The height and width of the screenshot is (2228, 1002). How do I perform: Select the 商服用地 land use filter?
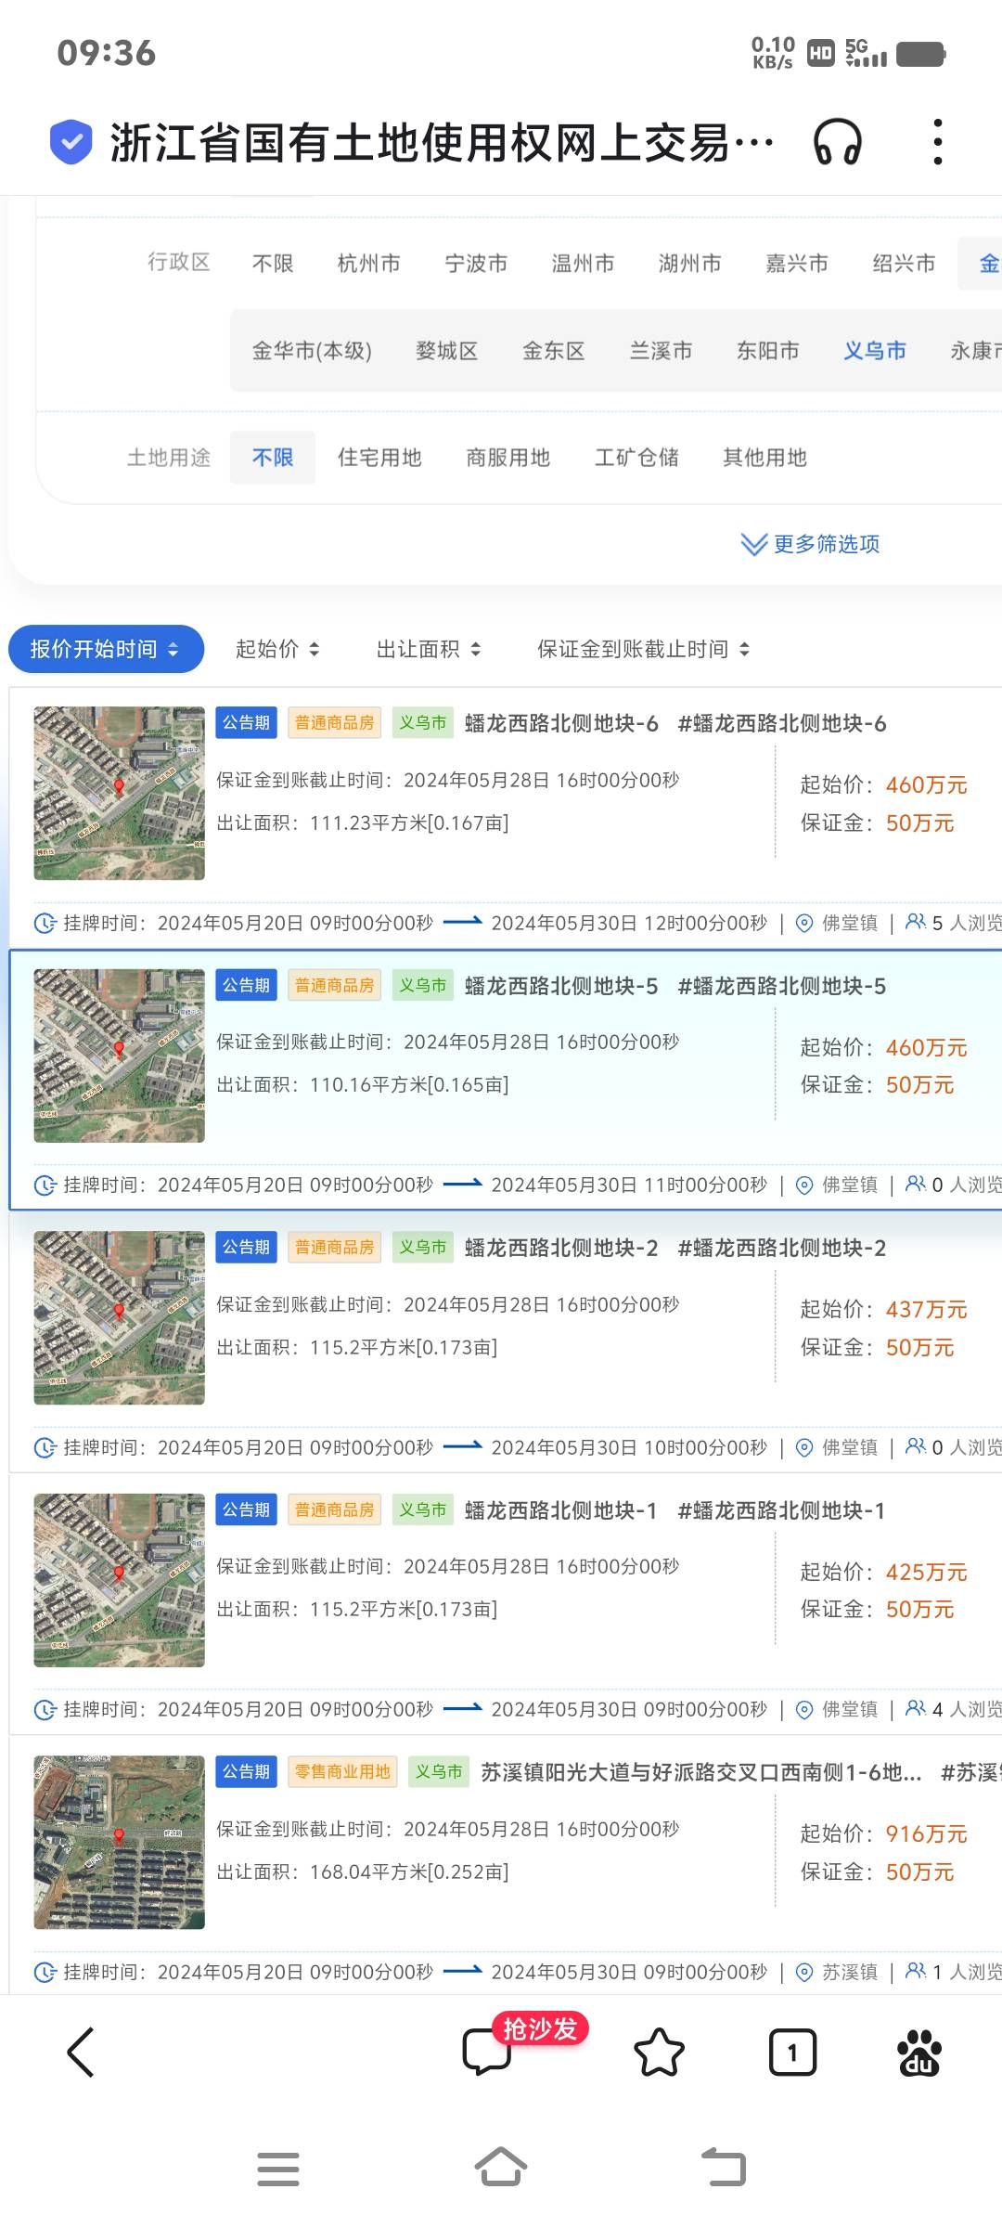pyautogui.click(x=507, y=458)
